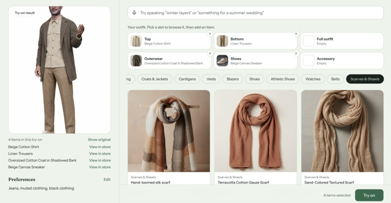Select the Coats & Jackets category chip
This screenshot has height=203, width=391.
click(x=155, y=79)
